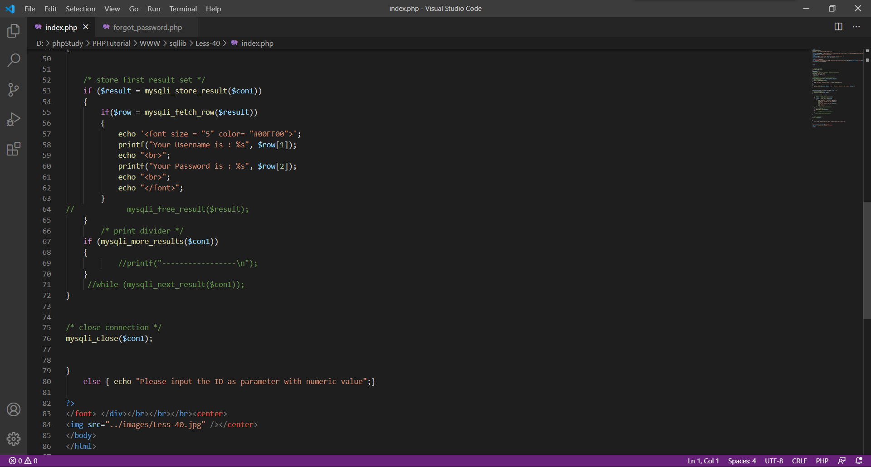The image size is (871, 467).
Task: Open the Terminal menu
Action: [x=183, y=9]
